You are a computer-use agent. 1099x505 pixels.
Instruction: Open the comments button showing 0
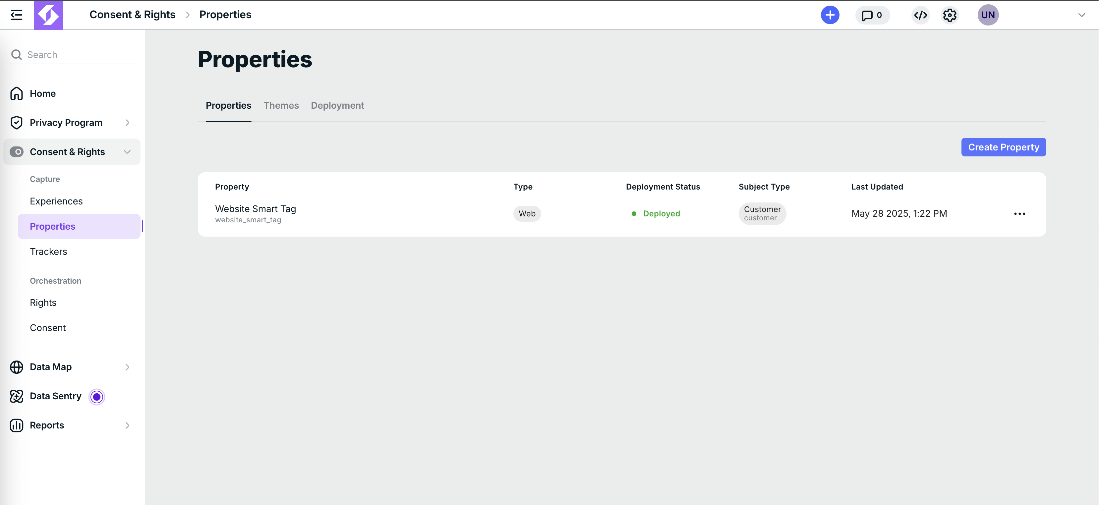click(872, 15)
